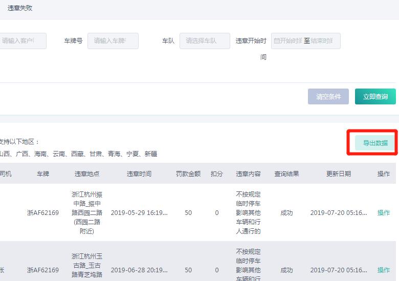This screenshot has width=399, height=281.
Task: Select the 更新日期 column header
Action: 339,174
